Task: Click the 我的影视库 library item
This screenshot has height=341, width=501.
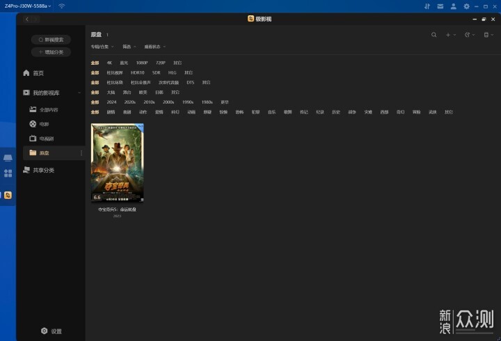Action: coord(41,93)
